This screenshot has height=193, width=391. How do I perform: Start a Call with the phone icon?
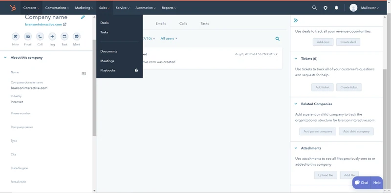tap(40, 37)
